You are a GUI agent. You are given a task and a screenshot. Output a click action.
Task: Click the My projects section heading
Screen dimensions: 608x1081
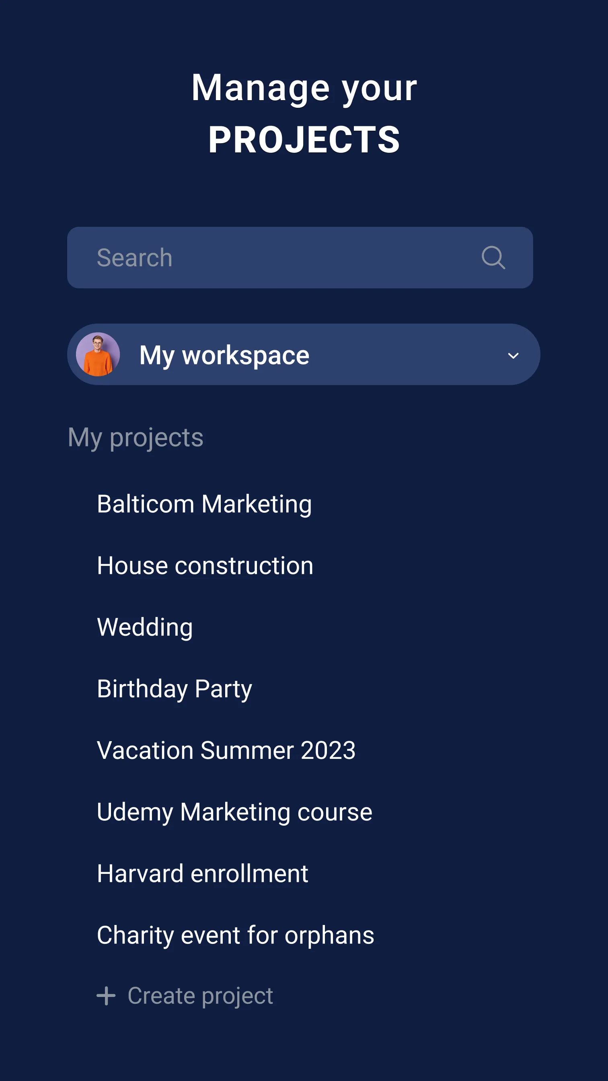tap(136, 438)
